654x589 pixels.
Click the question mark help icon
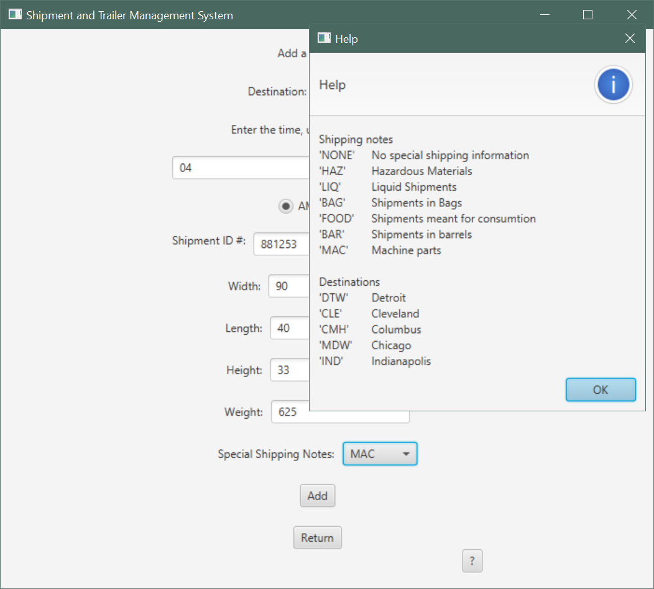pos(472,560)
